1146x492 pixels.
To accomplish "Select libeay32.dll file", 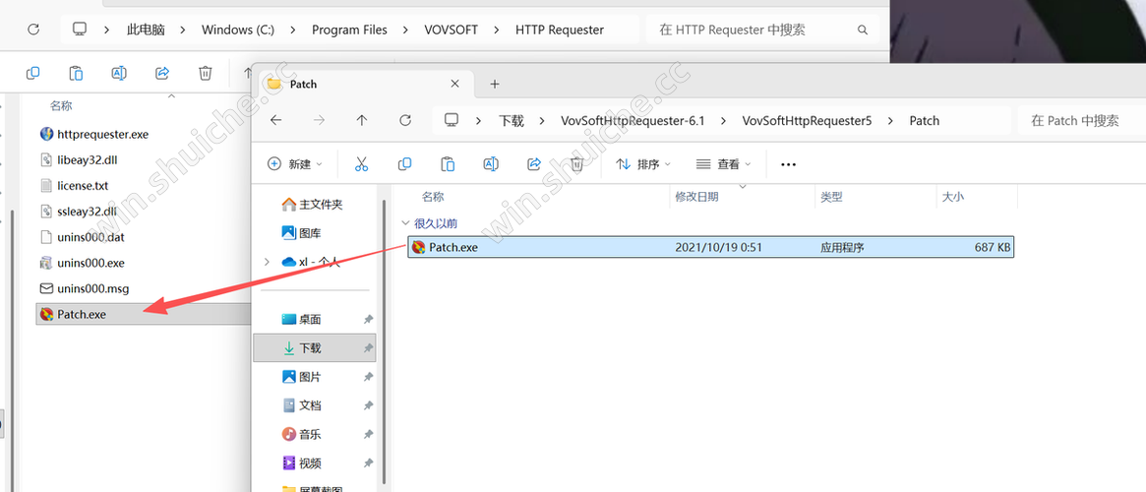I will pyautogui.click(x=87, y=160).
